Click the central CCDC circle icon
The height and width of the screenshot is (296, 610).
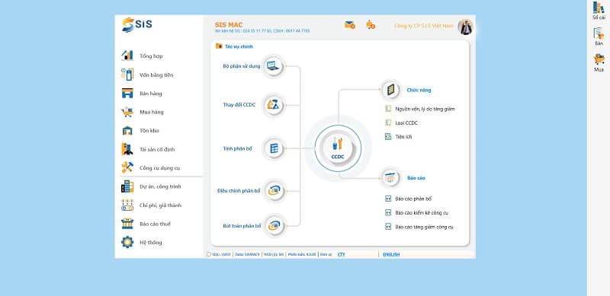coord(338,148)
